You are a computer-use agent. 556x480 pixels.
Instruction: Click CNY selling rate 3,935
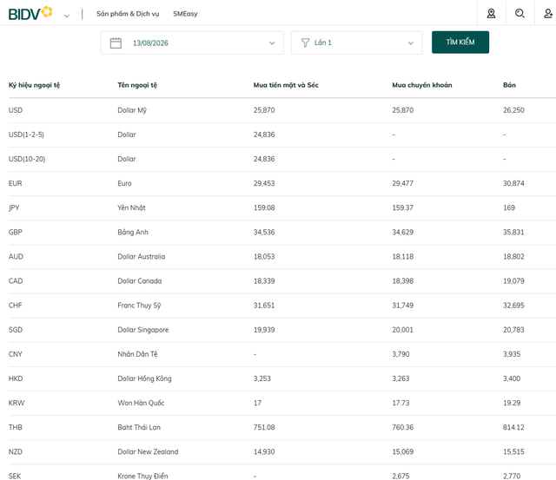click(512, 354)
